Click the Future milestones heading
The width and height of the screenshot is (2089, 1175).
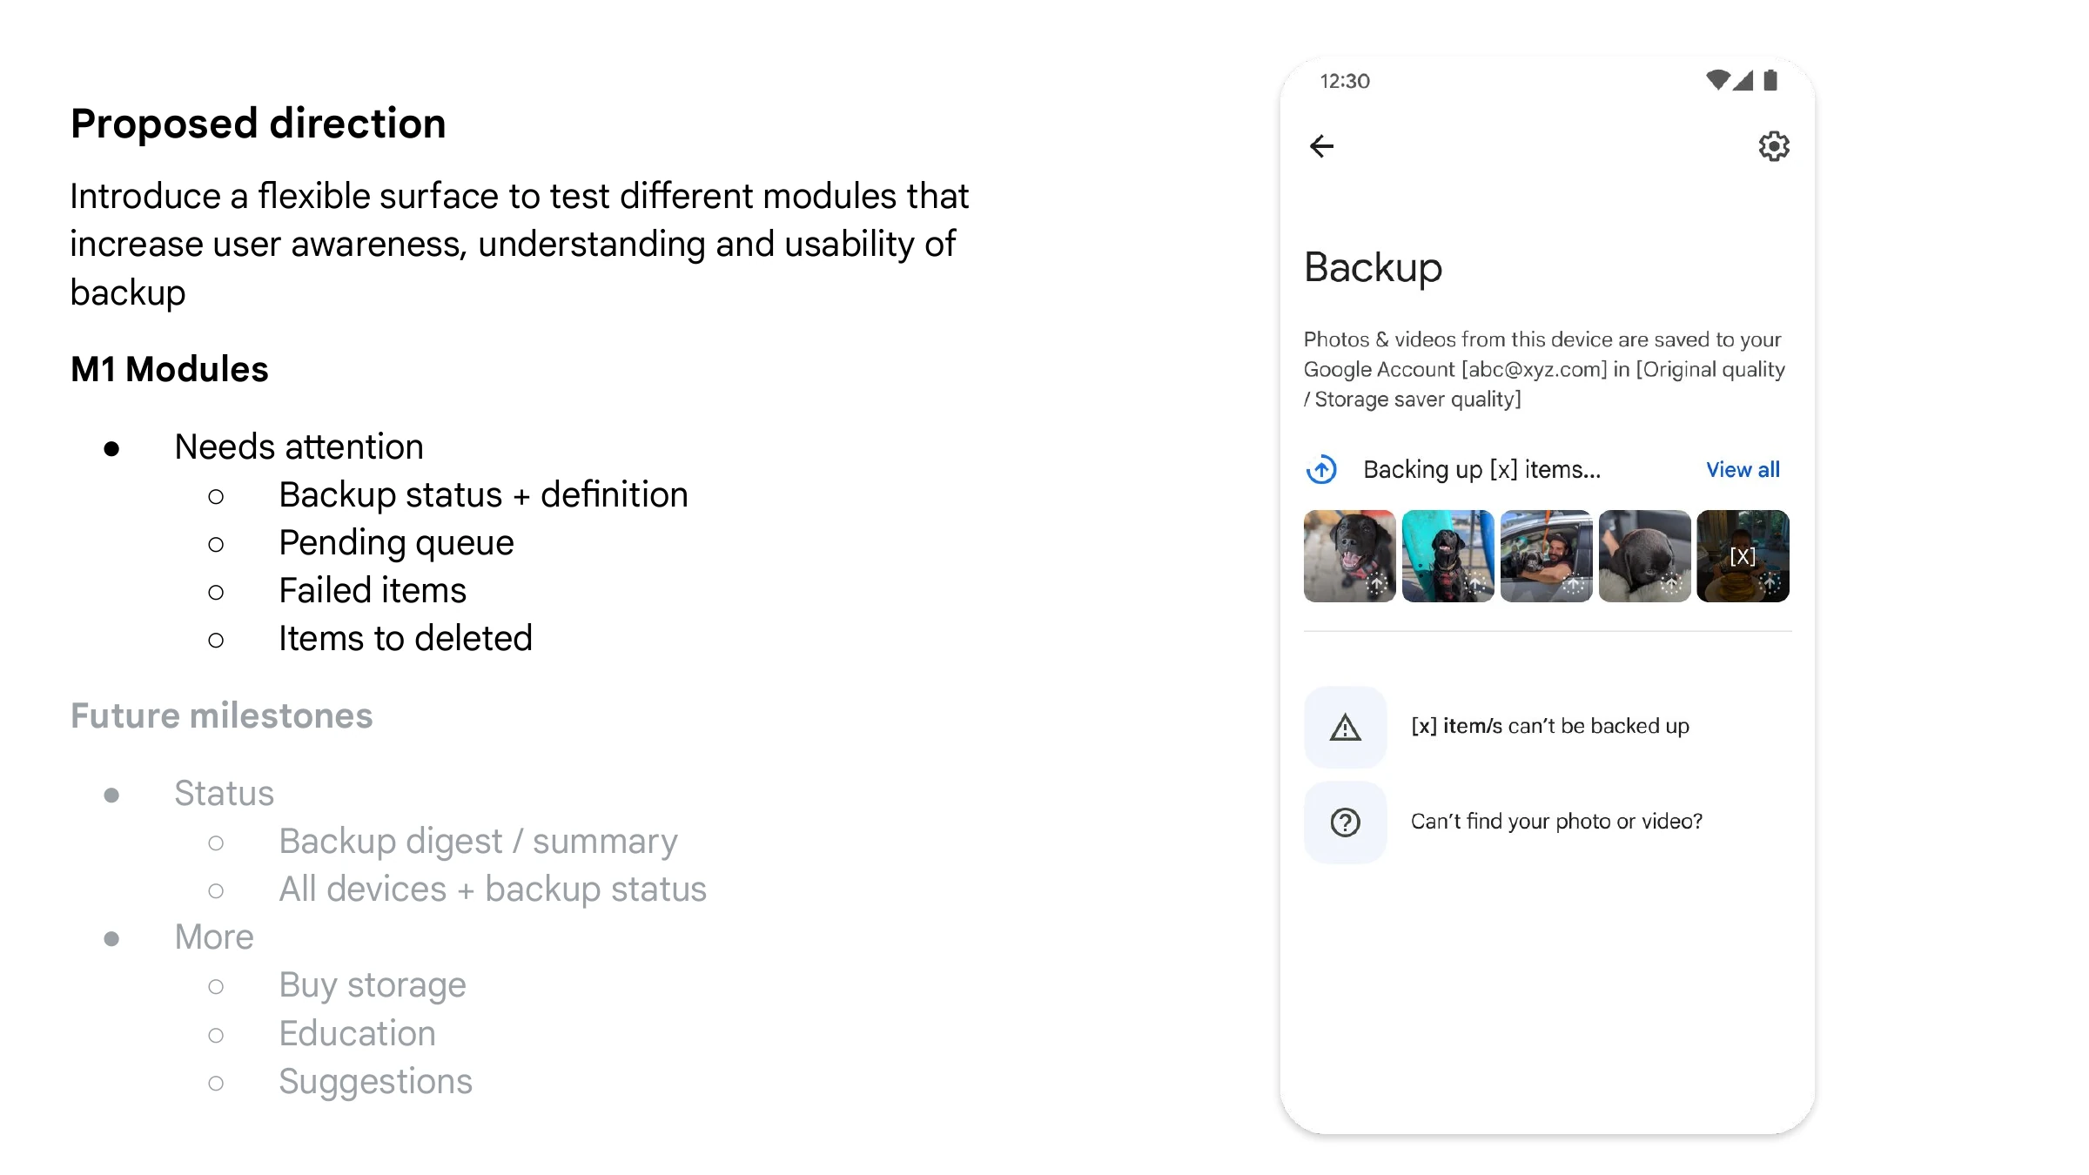222,715
